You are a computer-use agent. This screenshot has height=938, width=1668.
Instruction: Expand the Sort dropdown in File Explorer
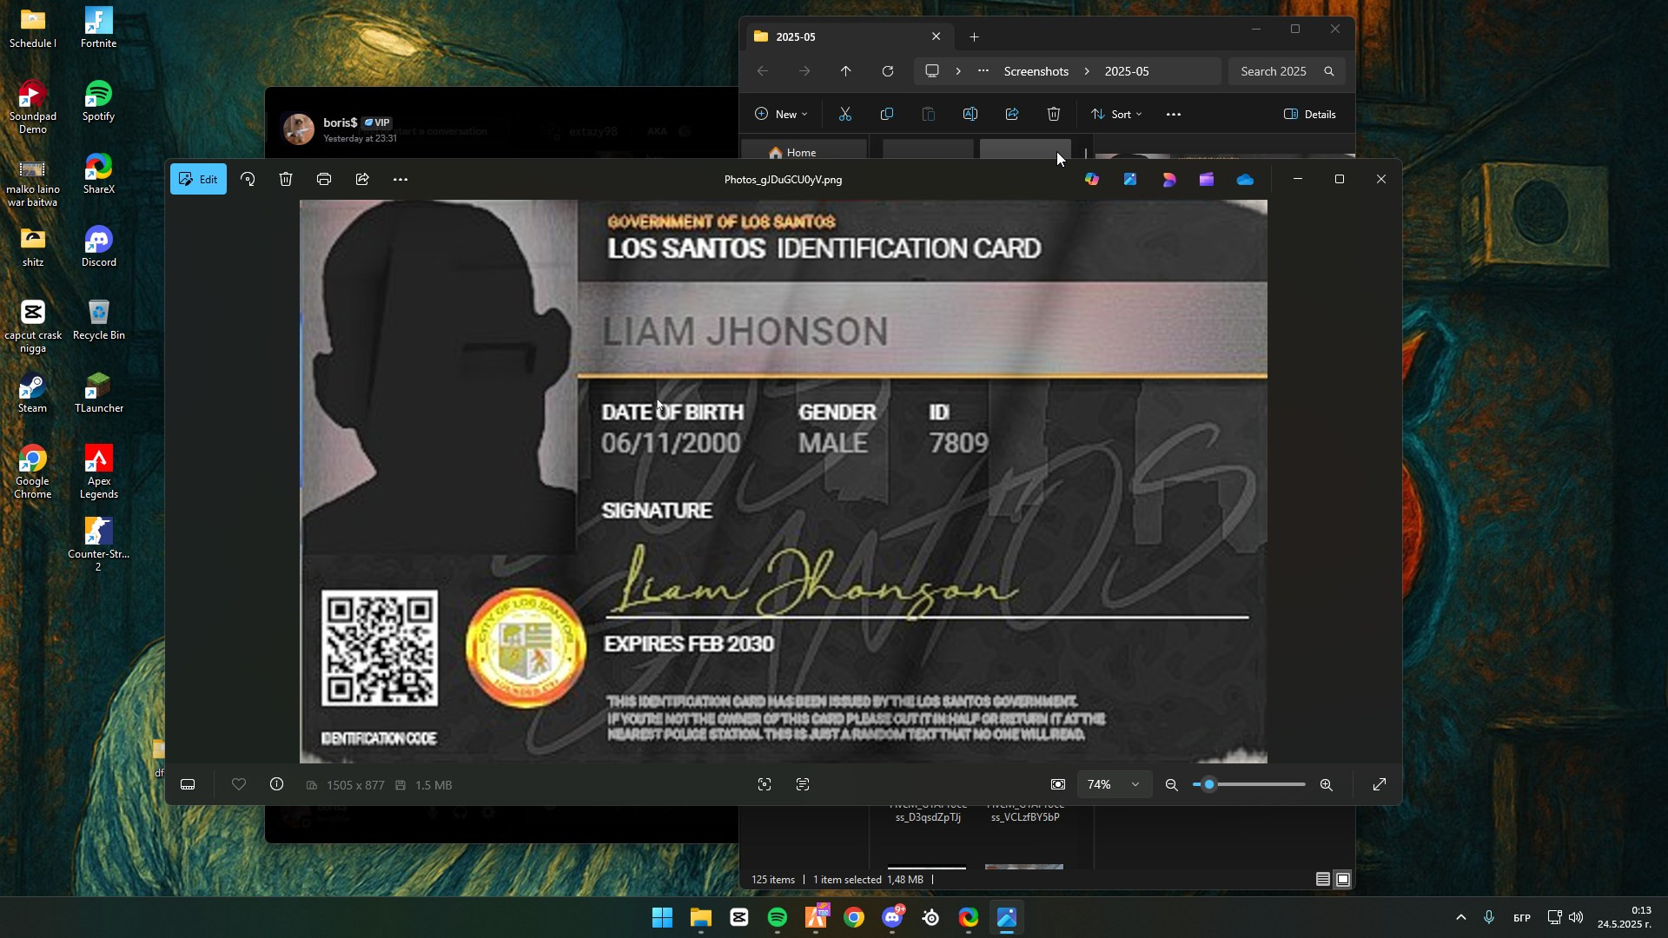(1117, 114)
